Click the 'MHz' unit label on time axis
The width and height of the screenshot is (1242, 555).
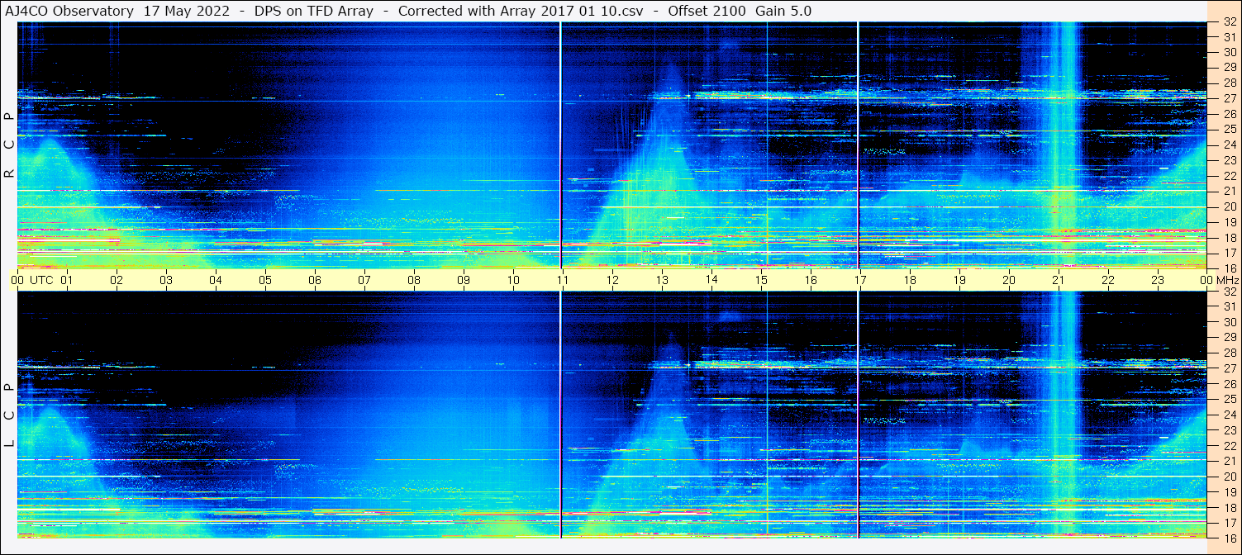[1227, 280]
